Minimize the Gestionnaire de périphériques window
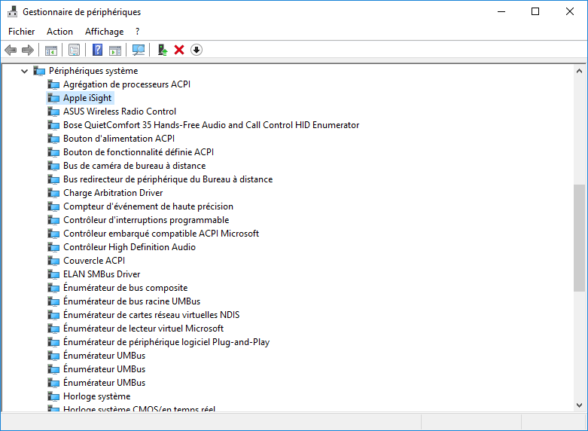Image resolution: width=588 pixels, height=431 pixels. coord(501,11)
